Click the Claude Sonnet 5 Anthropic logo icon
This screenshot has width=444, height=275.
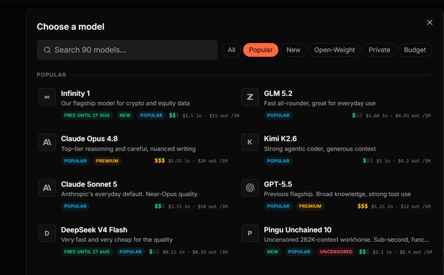(x=47, y=188)
